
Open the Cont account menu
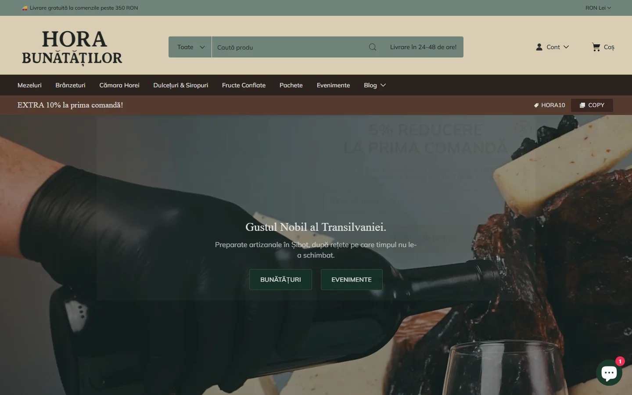552,47
